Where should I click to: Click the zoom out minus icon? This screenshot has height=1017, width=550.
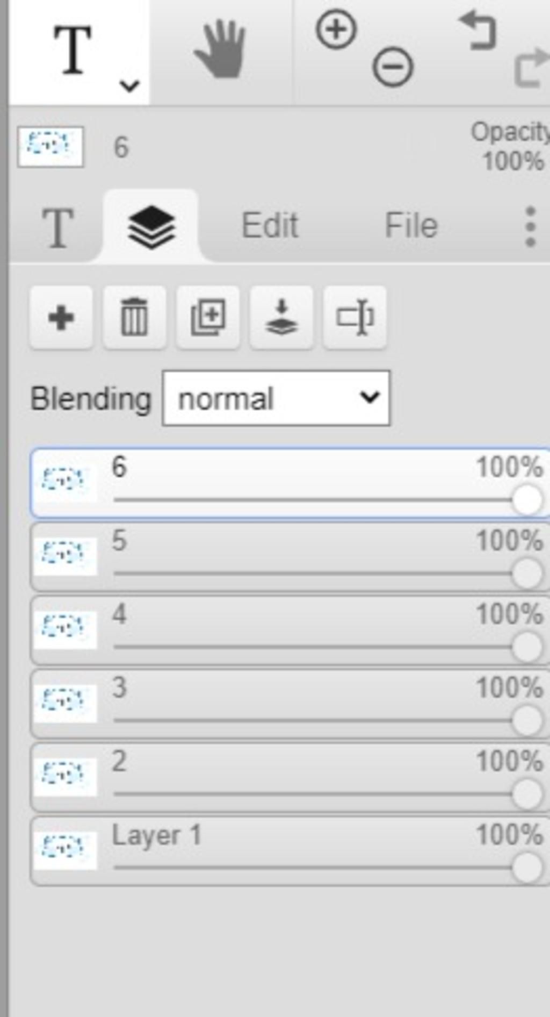click(x=393, y=67)
